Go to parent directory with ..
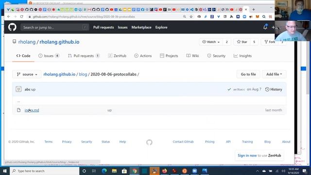The image size is (311, 175). [x=18, y=101]
